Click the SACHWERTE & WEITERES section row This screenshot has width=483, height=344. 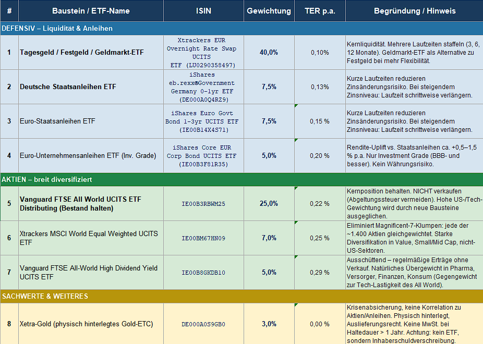click(x=241, y=296)
